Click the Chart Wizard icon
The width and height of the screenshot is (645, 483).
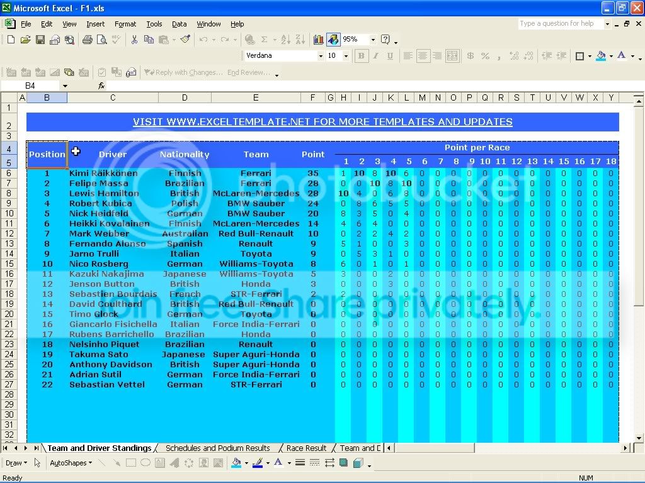(x=318, y=40)
